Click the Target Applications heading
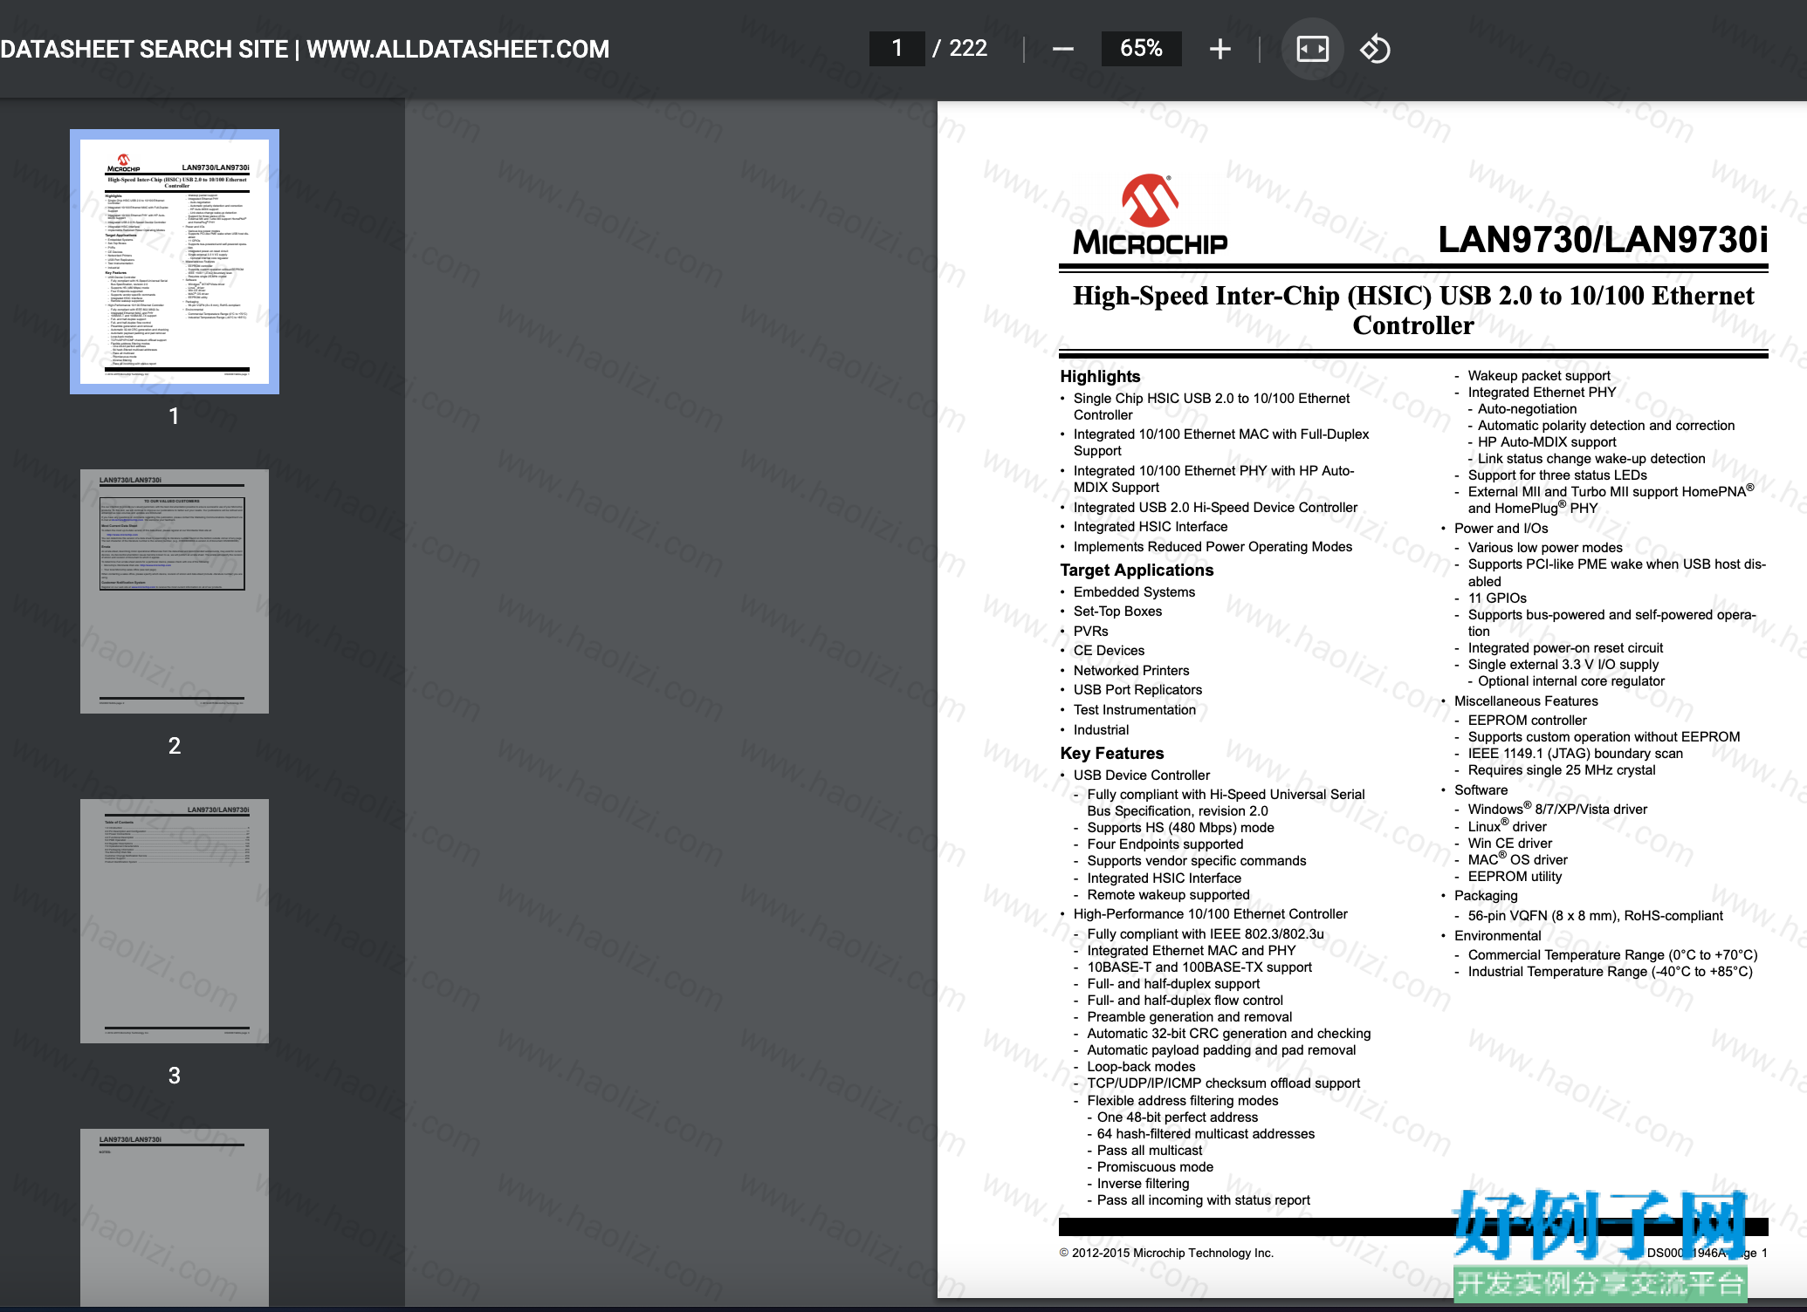 1137,570
